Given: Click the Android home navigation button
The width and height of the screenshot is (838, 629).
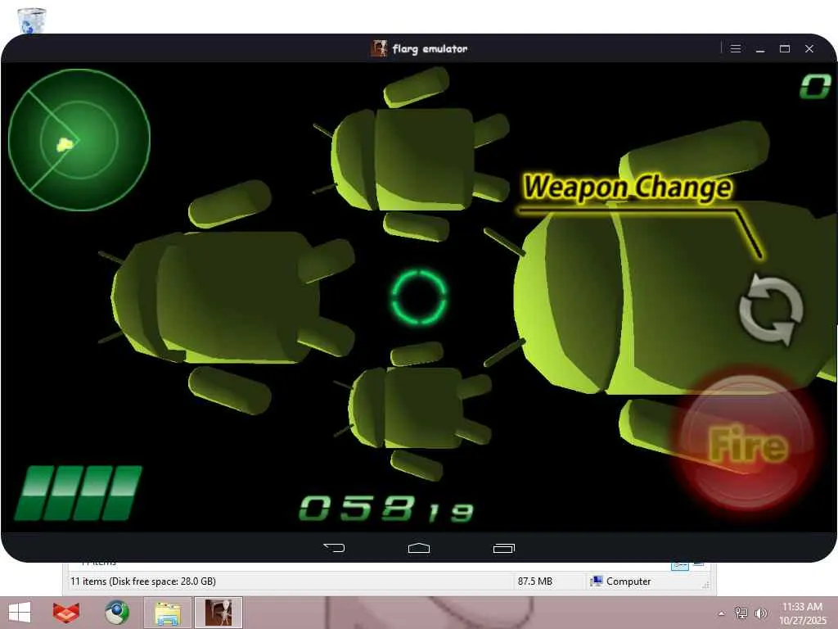Looking at the screenshot, I should tap(419, 548).
